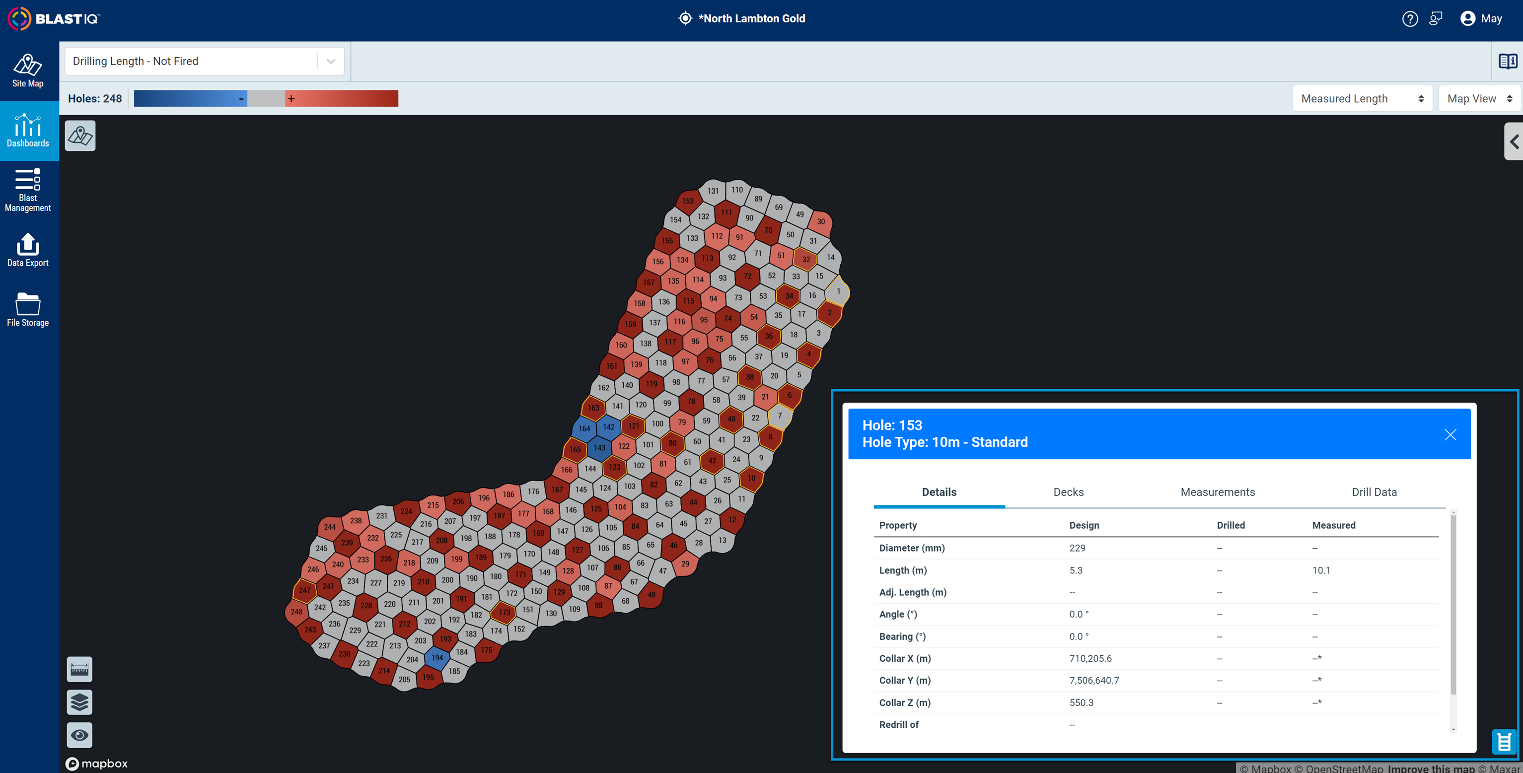Open the Map View dropdown
The height and width of the screenshot is (773, 1523).
[x=1479, y=98]
